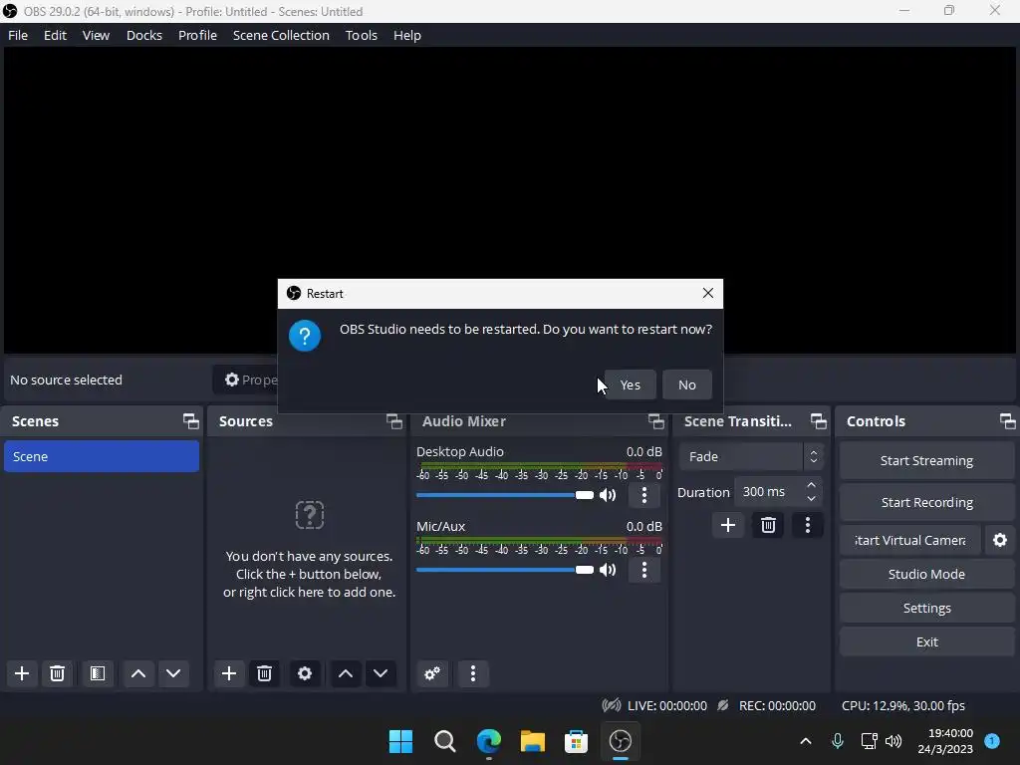The width and height of the screenshot is (1020, 765).
Task: Start the Virtual Camera
Action: [910, 540]
